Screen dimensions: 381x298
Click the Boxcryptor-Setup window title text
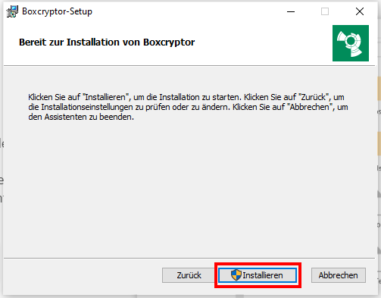(x=57, y=11)
